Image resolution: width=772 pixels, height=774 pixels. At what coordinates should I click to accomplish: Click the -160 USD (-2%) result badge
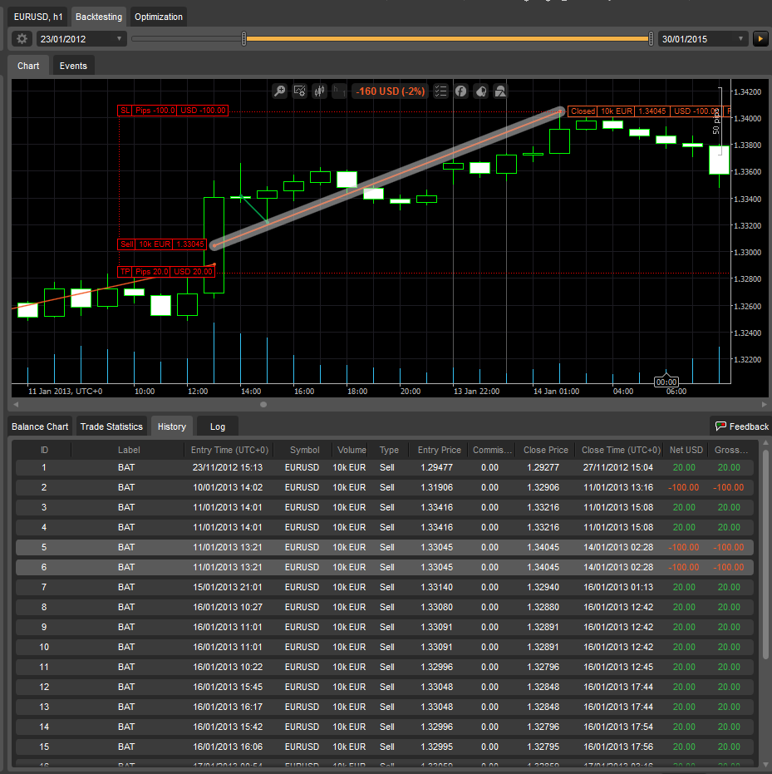(x=391, y=91)
